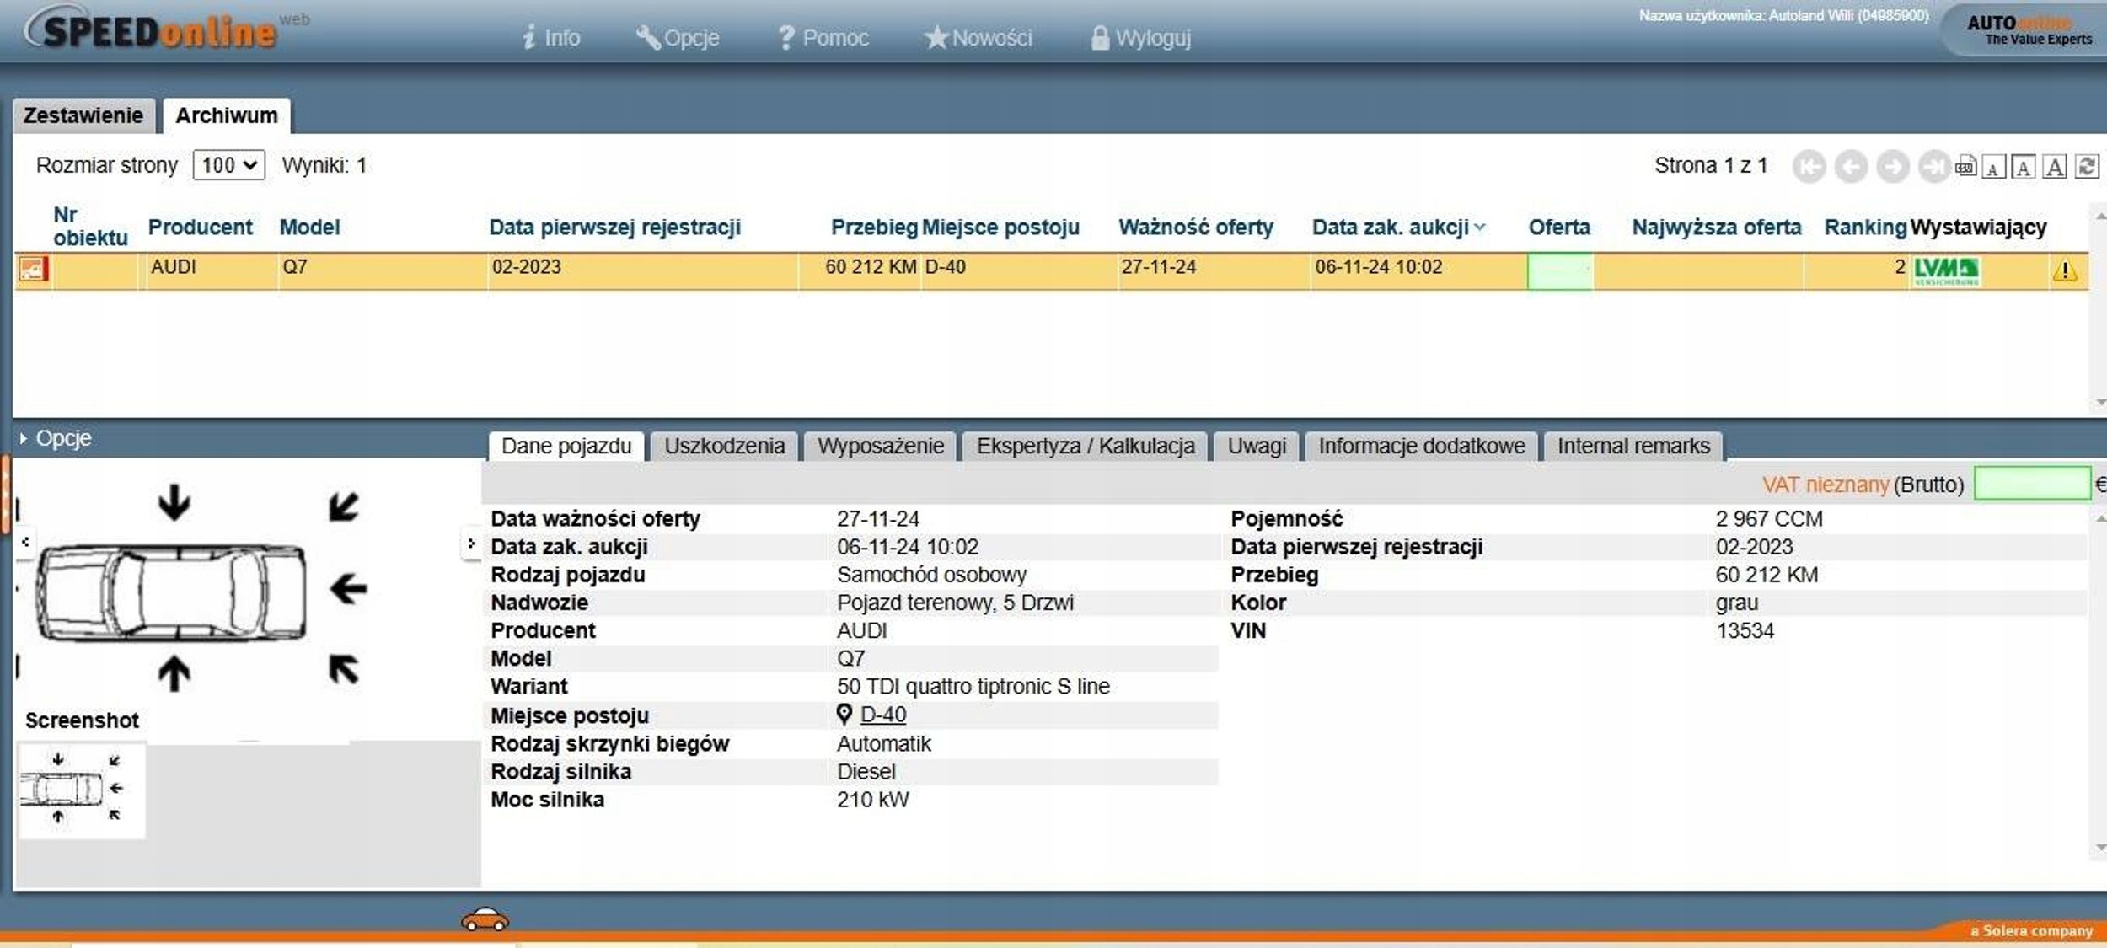Click the yellow warning triangle icon
Viewport: 2107px width, 948px height.
(x=2064, y=271)
